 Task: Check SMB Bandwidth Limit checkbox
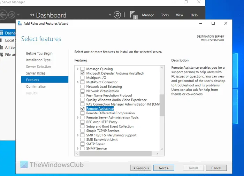coord(83,140)
